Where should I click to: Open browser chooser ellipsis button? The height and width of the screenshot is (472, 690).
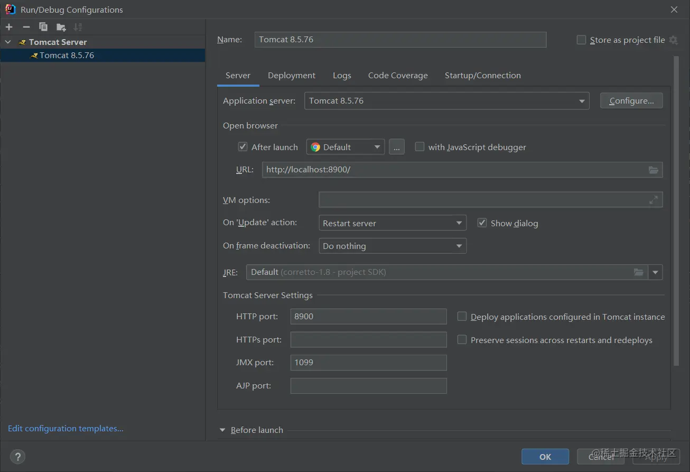pyautogui.click(x=397, y=147)
